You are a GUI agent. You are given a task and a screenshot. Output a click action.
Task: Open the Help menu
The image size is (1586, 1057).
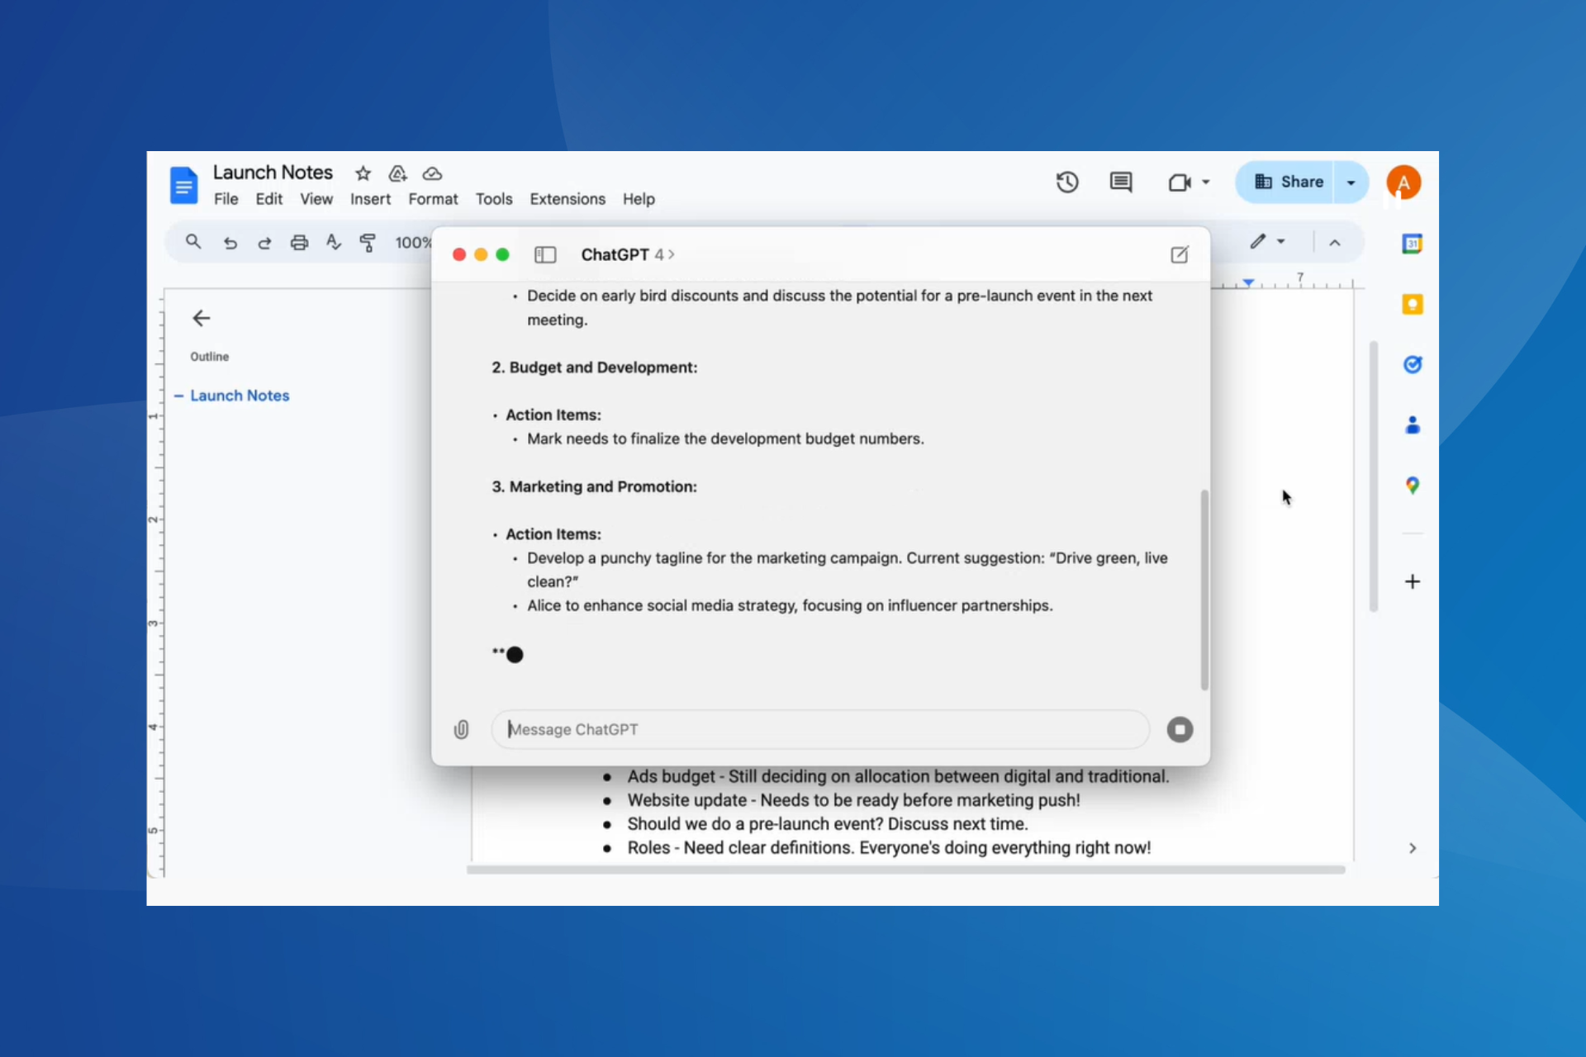(x=639, y=199)
